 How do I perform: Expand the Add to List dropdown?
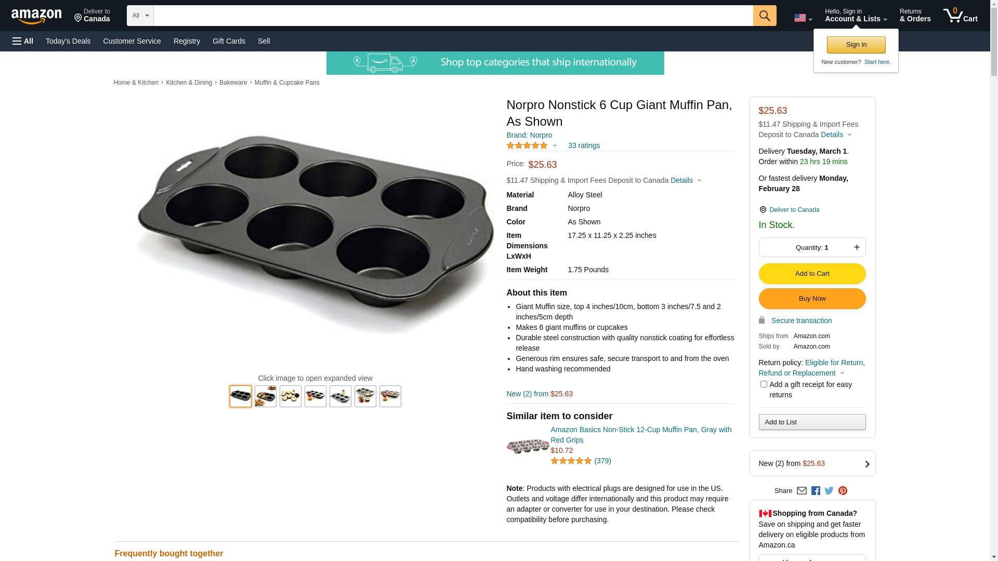(x=811, y=422)
